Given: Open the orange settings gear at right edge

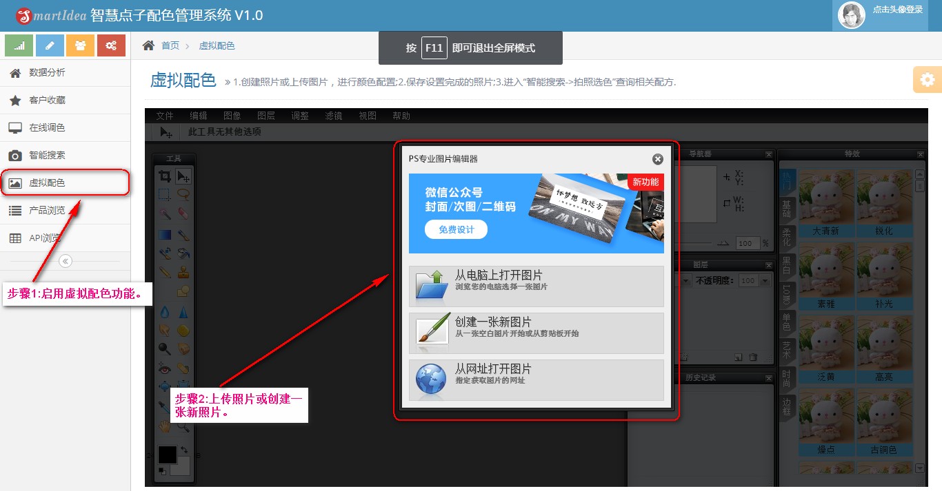Looking at the screenshot, I should (x=928, y=80).
